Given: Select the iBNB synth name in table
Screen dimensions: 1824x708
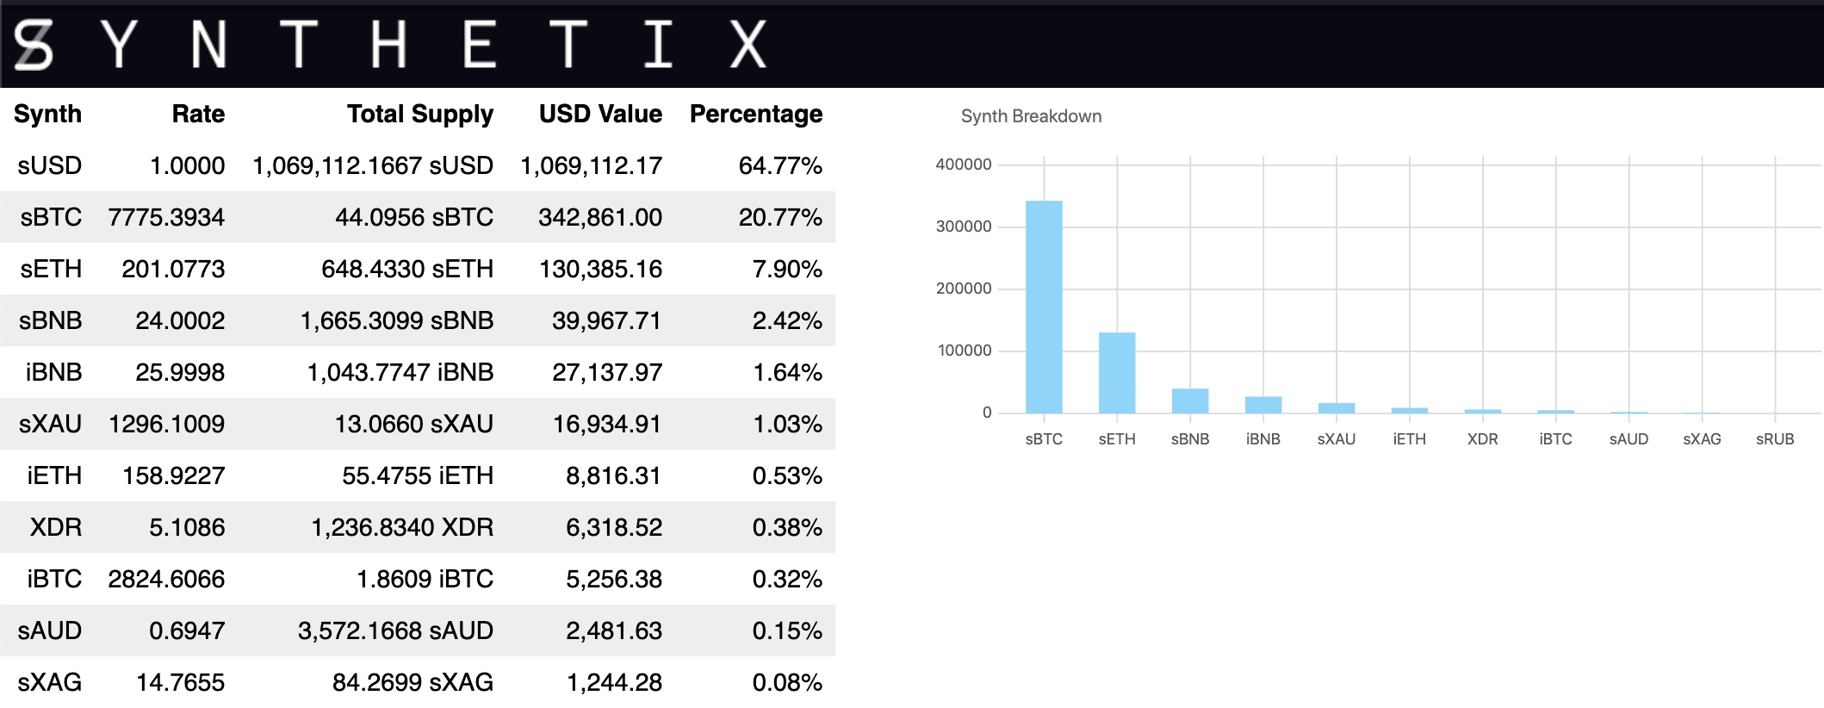Looking at the screenshot, I should [x=53, y=372].
